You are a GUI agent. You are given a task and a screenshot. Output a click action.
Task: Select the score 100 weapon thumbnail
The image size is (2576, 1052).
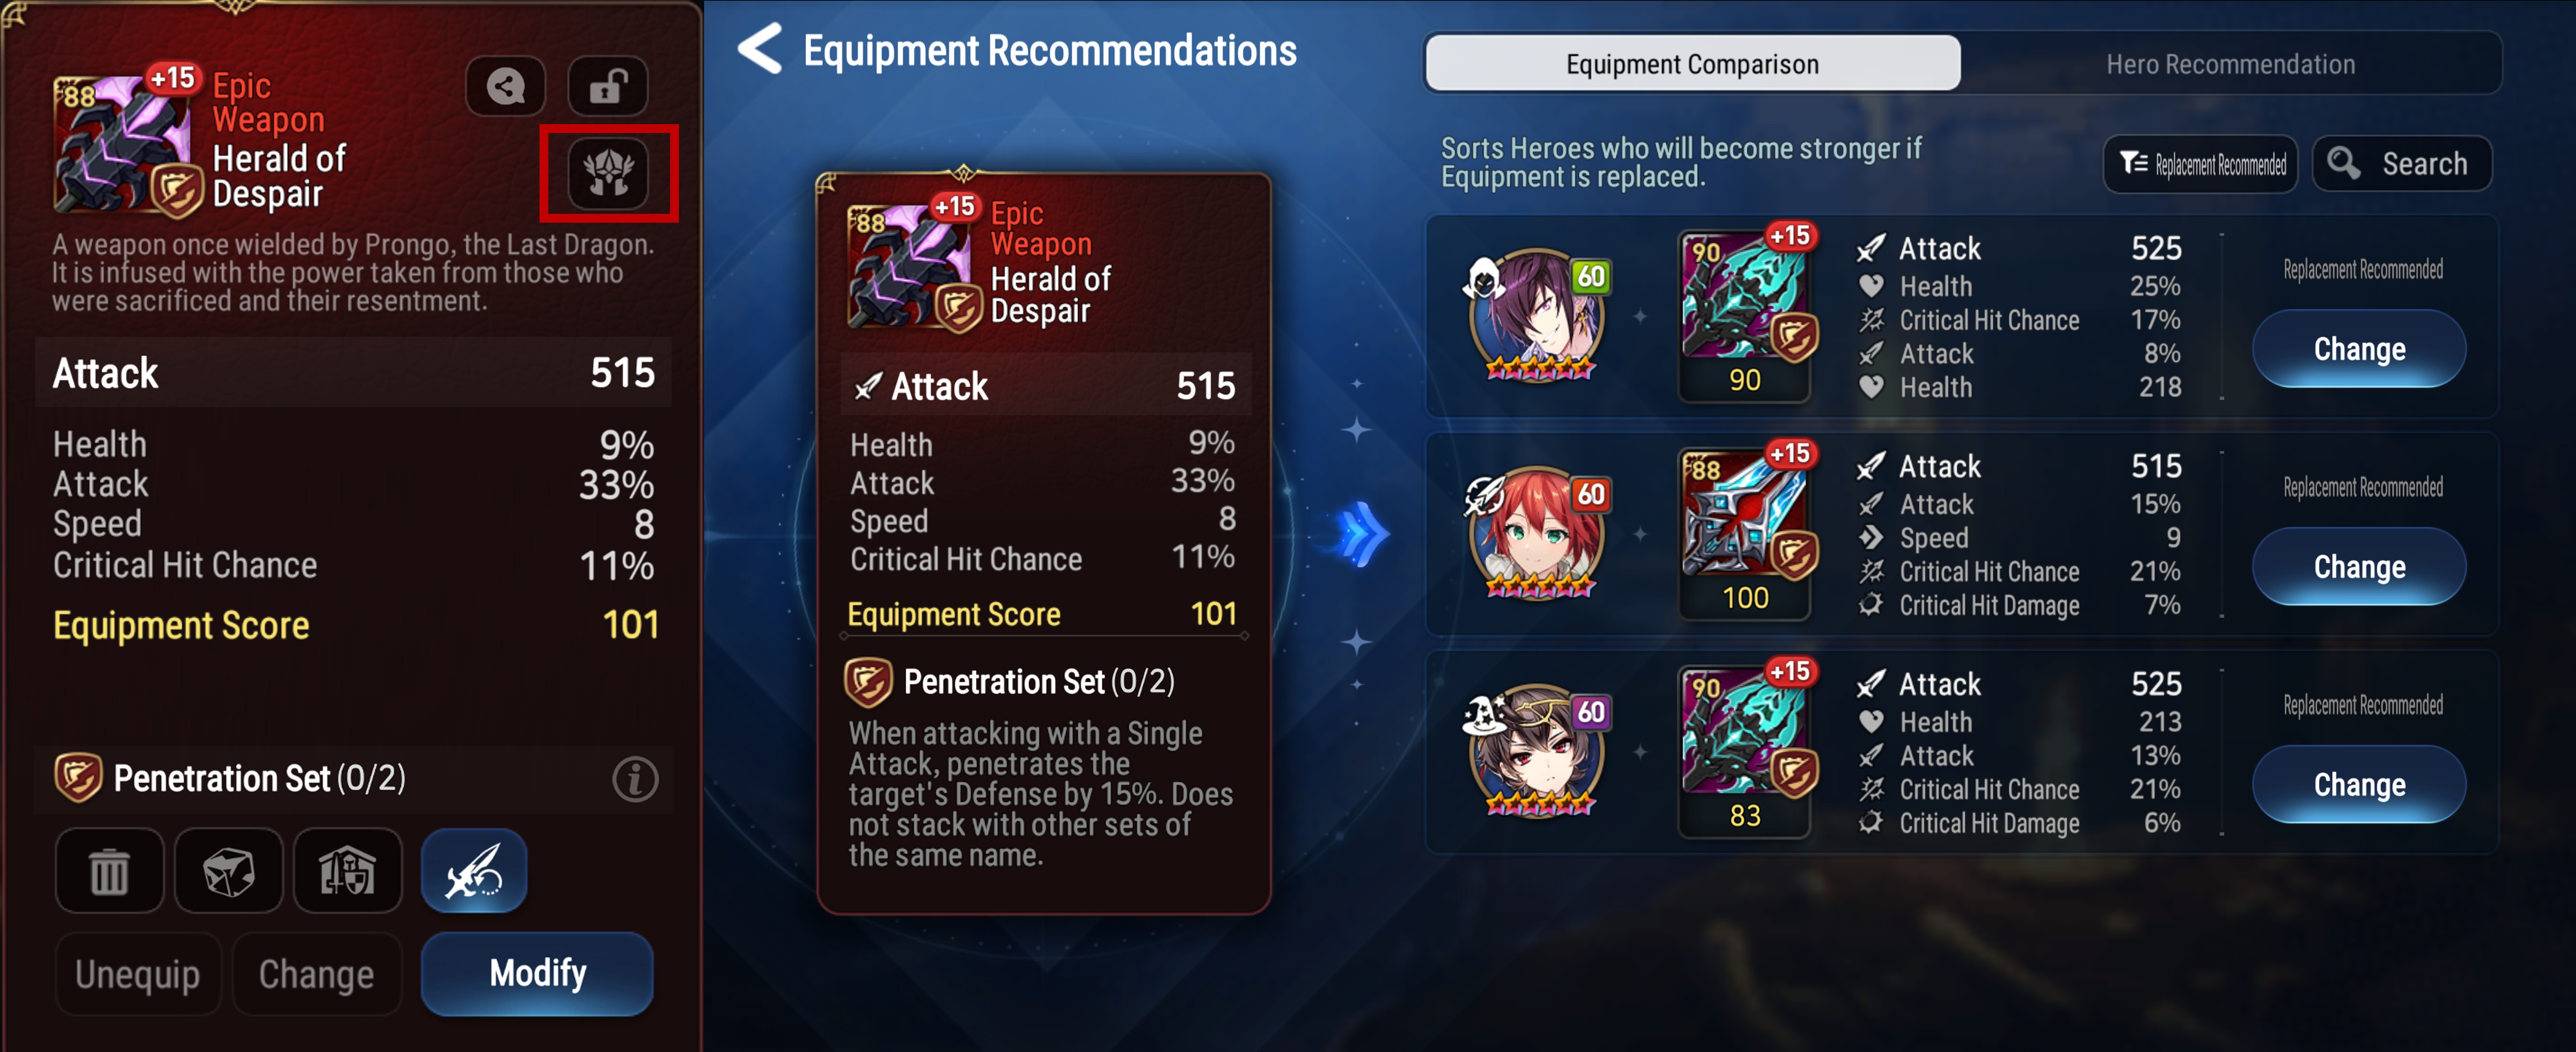click(1745, 534)
